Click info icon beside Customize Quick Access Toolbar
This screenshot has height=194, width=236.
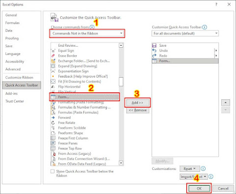[x=205, y=27]
